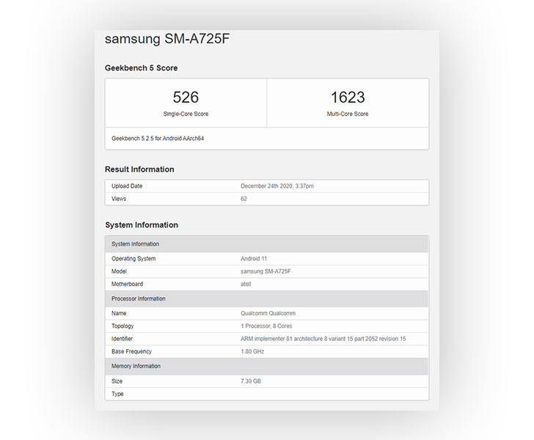Click the 'Processor Information' table header
The image size is (534, 440).
click(267, 298)
